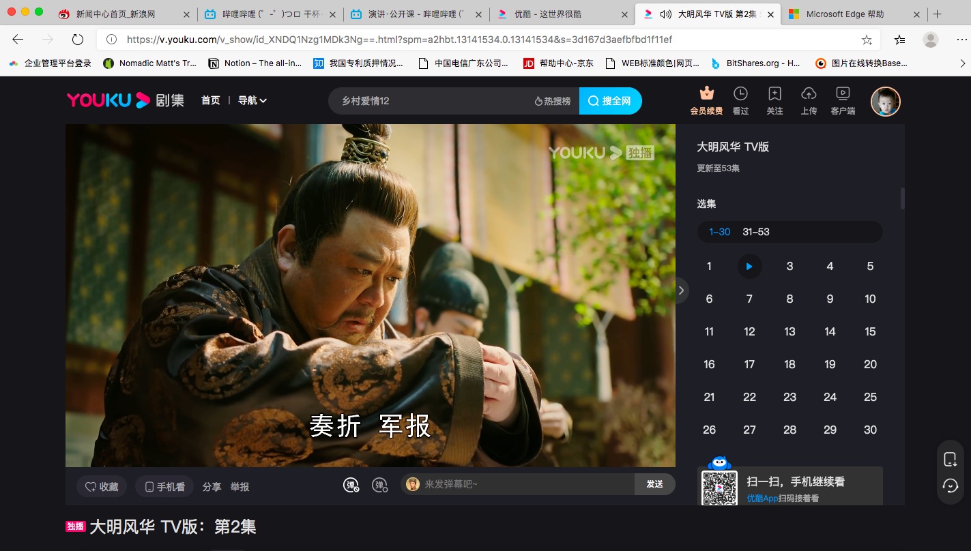Click the 搜全网 search button
Screen dimensions: 971x551
click(610, 101)
